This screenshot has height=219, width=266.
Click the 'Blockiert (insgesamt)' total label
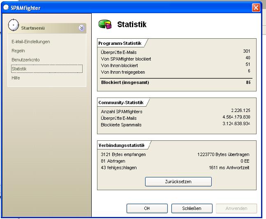[125, 82]
